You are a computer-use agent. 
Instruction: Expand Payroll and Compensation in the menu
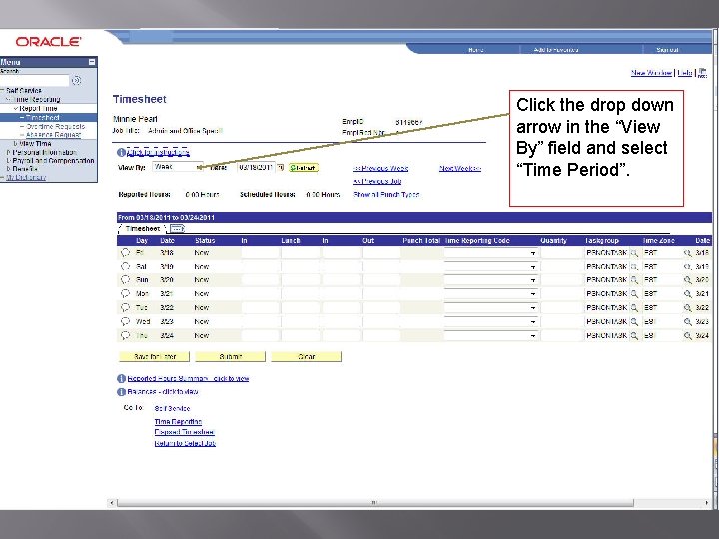pyautogui.click(x=8, y=161)
